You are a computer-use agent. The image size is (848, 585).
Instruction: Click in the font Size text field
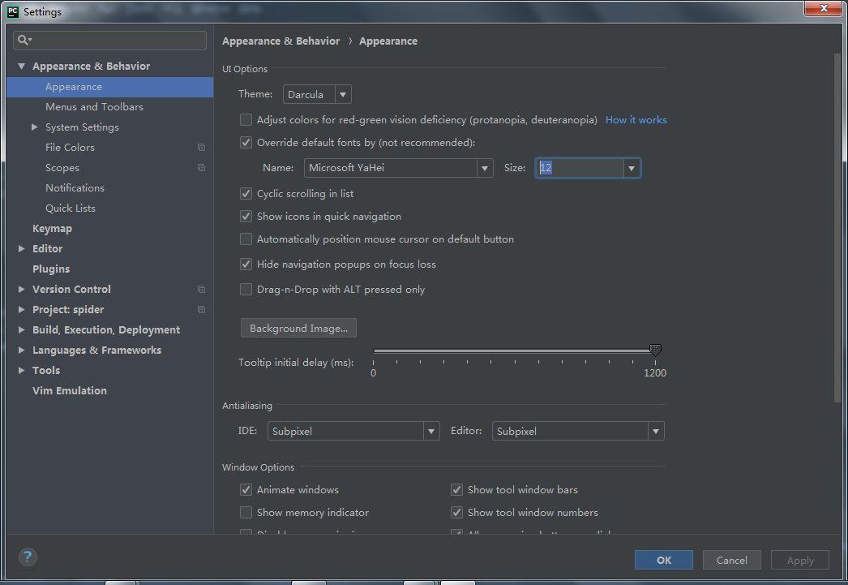pyautogui.click(x=579, y=168)
